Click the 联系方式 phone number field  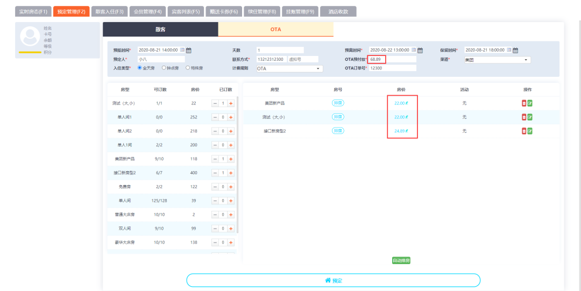pyautogui.click(x=271, y=59)
